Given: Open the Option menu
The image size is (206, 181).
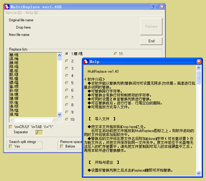Looking at the screenshot, I should click(13, 13).
